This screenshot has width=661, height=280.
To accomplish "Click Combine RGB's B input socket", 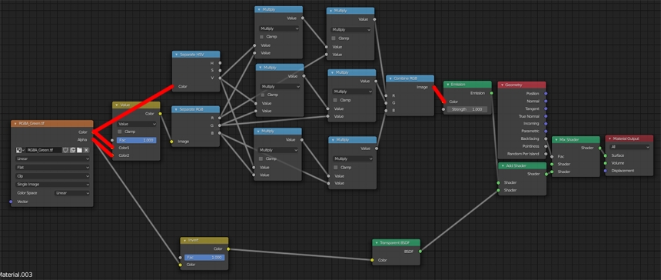I will coord(386,111).
